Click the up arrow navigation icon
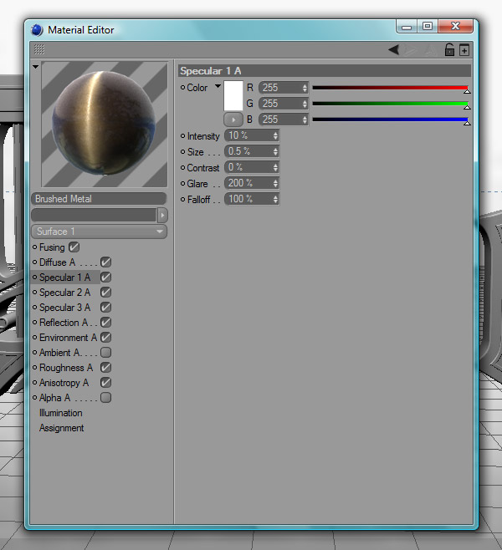The image size is (502, 550). 429,50
